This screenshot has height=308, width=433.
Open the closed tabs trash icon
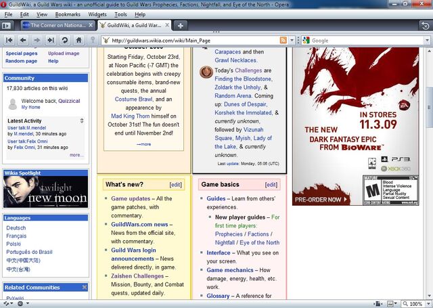pos(425,26)
